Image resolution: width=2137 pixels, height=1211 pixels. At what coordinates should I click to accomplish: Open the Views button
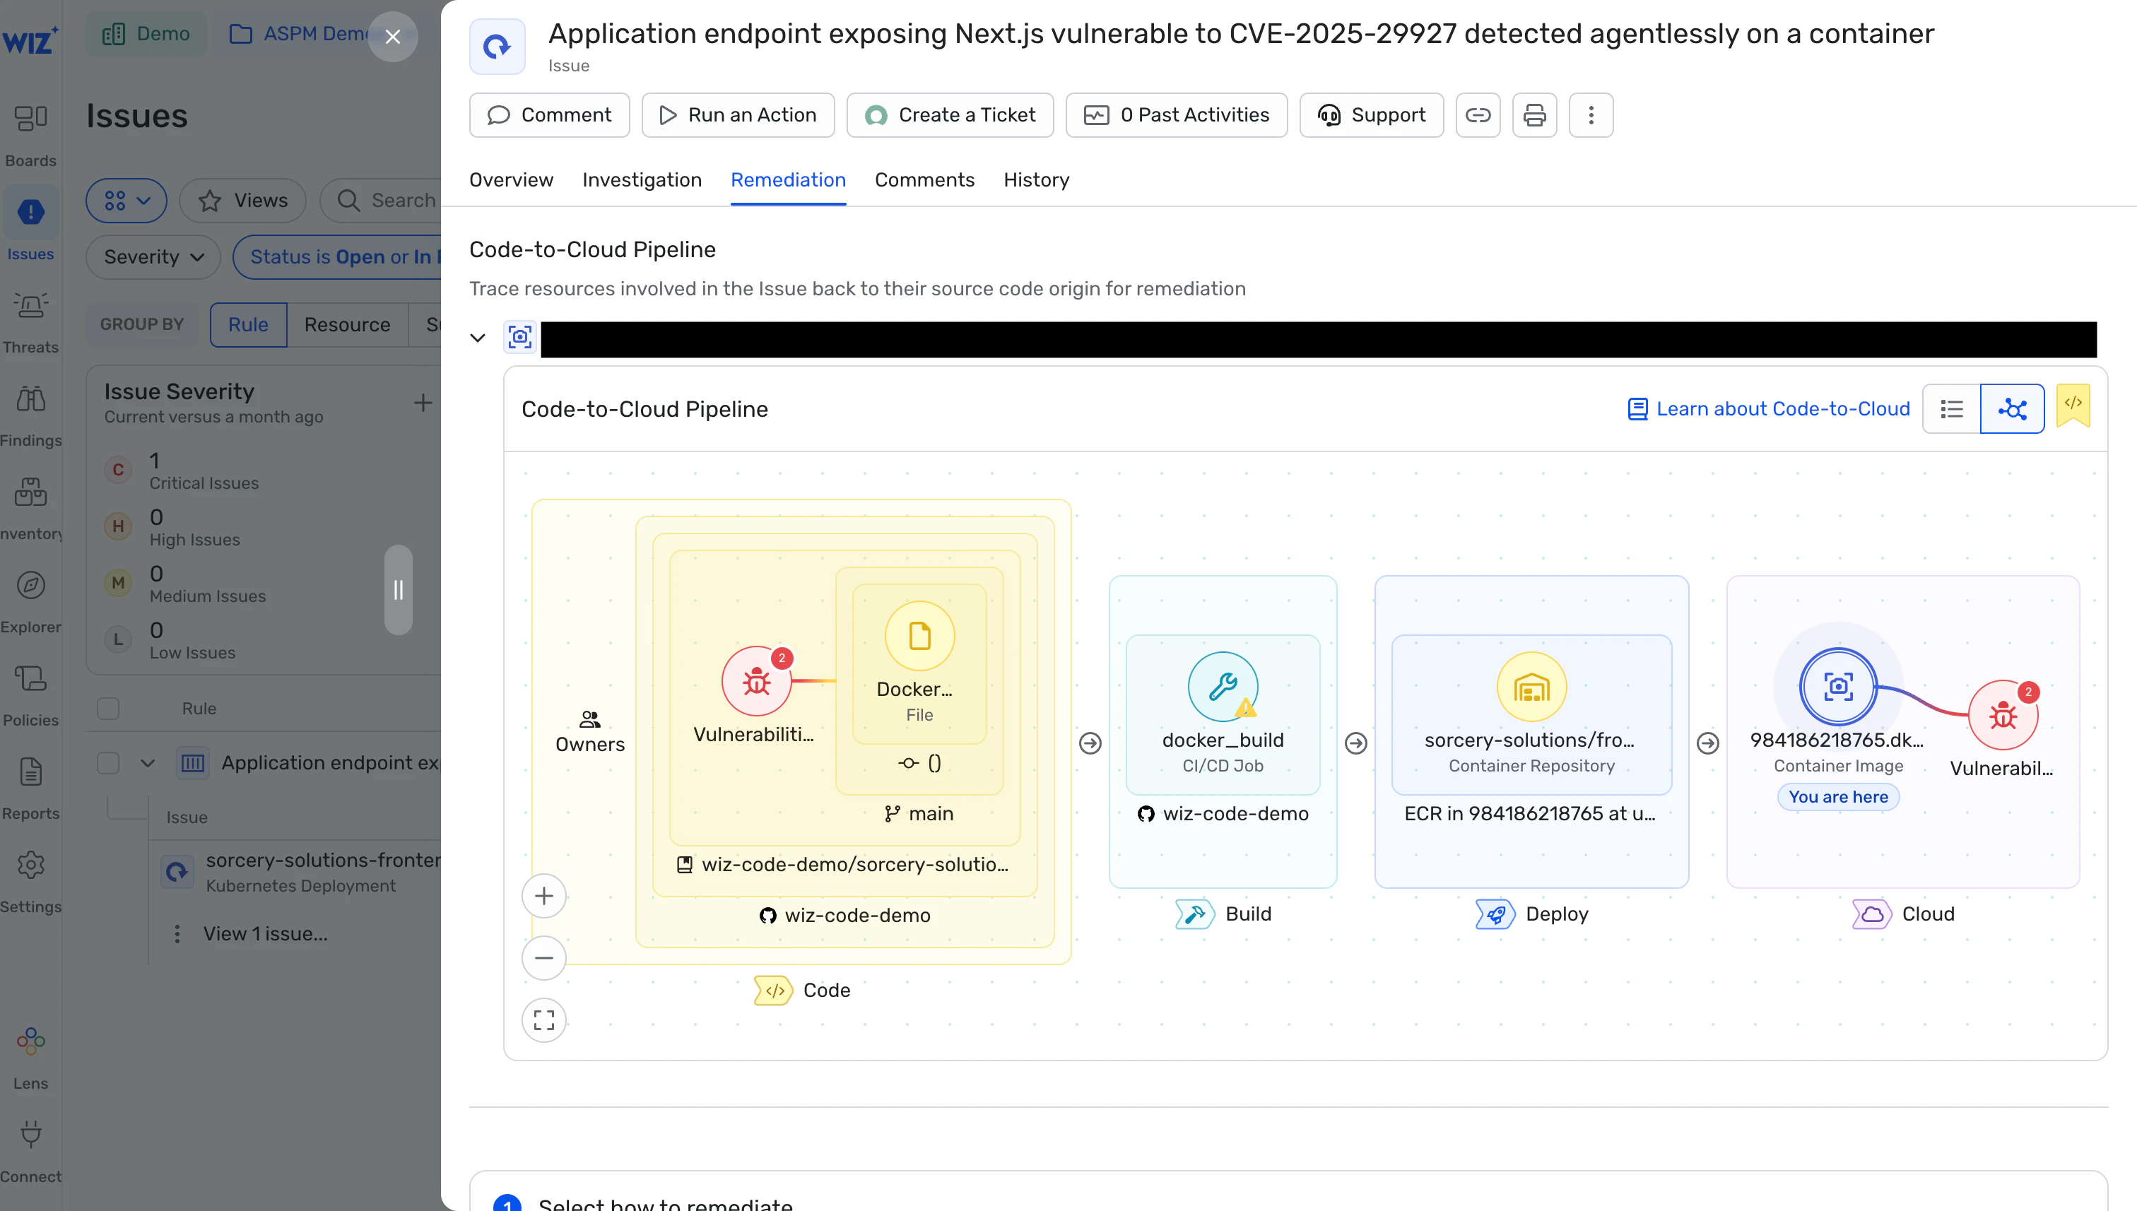243,201
